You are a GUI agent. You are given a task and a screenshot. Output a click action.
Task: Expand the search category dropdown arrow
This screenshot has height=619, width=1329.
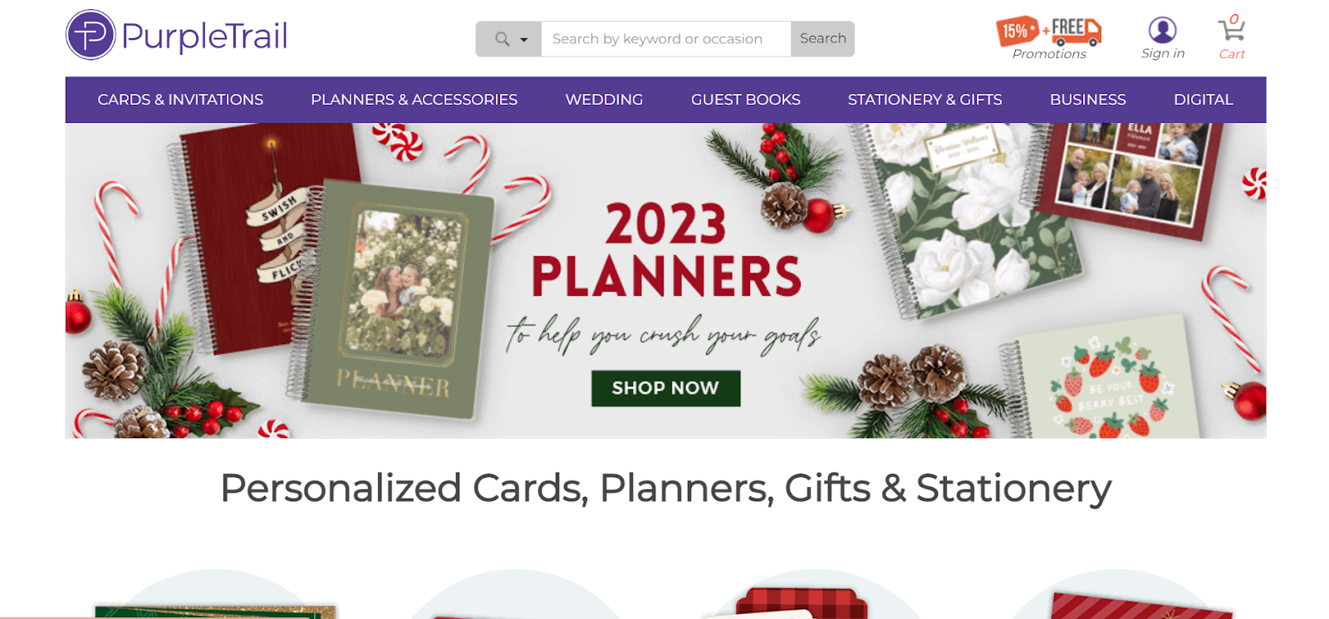524,40
